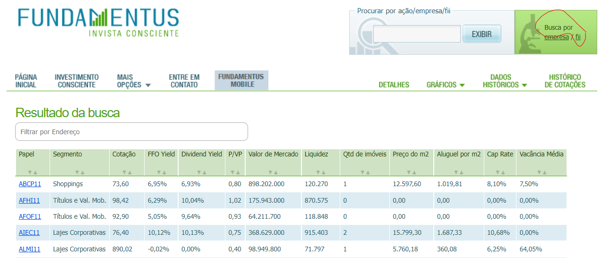Expand the Mais Opções dropdown menu
610x258 pixels.
[x=134, y=81]
